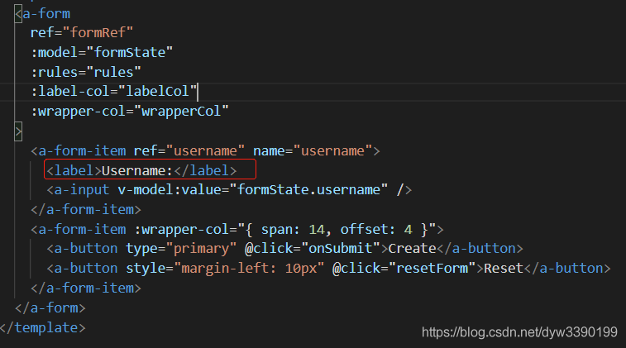Place cursor in ref="formRef" attribute
626x348 pixels.
81,32
